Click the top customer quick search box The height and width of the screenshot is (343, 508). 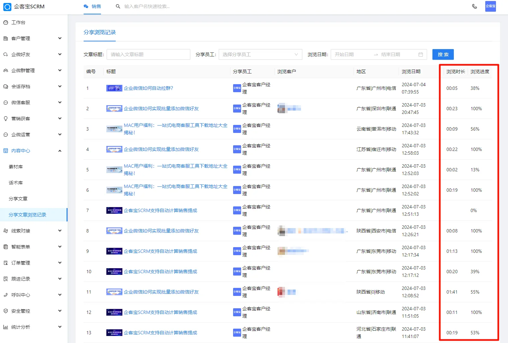147,6
